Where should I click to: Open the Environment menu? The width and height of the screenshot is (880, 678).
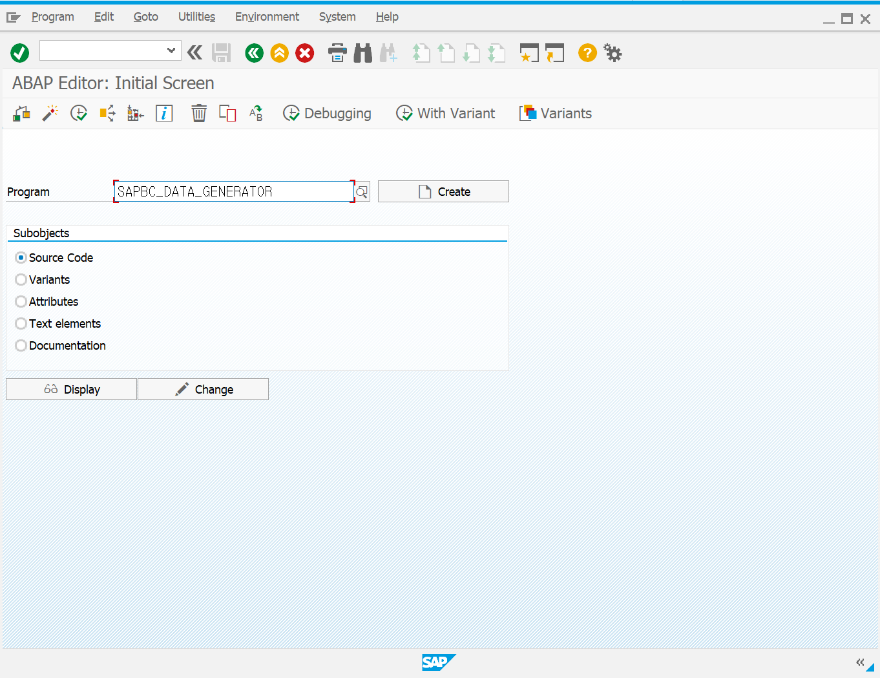point(267,17)
